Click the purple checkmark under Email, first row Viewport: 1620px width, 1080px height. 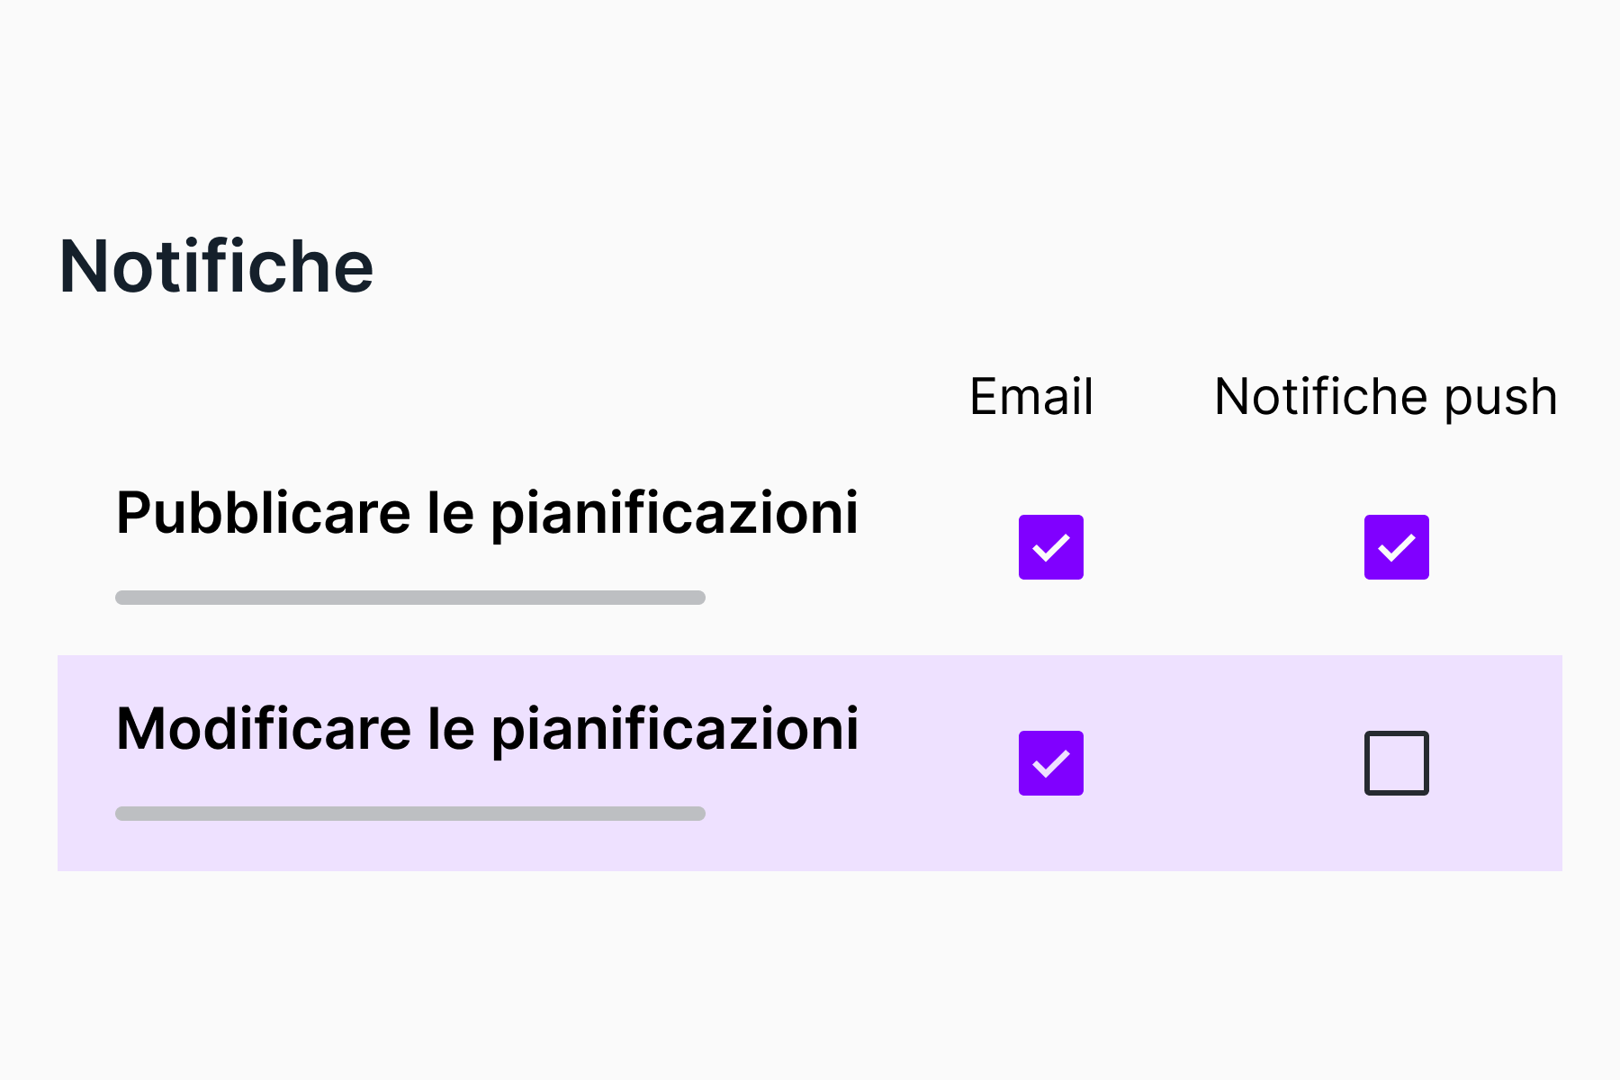1050,547
